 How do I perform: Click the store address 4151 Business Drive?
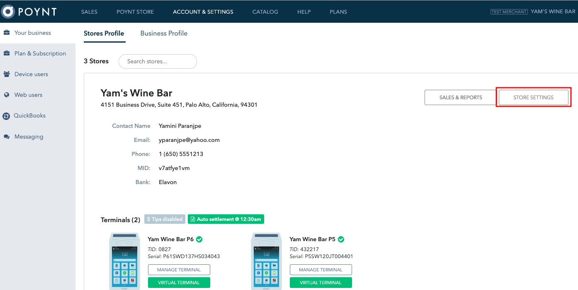[x=179, y=105]
